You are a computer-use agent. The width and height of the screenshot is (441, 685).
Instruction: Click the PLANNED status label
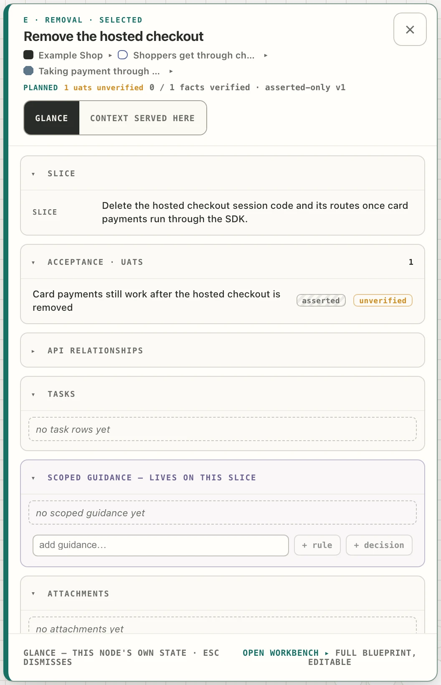(41, 87)
